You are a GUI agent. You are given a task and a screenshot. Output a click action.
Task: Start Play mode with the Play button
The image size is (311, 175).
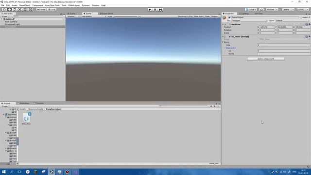[x=150, y=10]
